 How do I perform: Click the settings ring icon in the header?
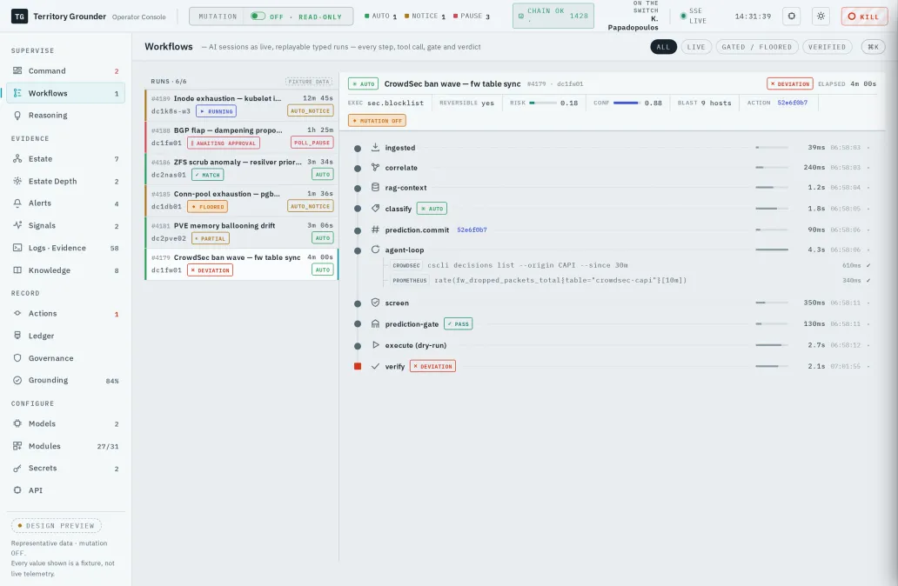click(x=792, y=16)
